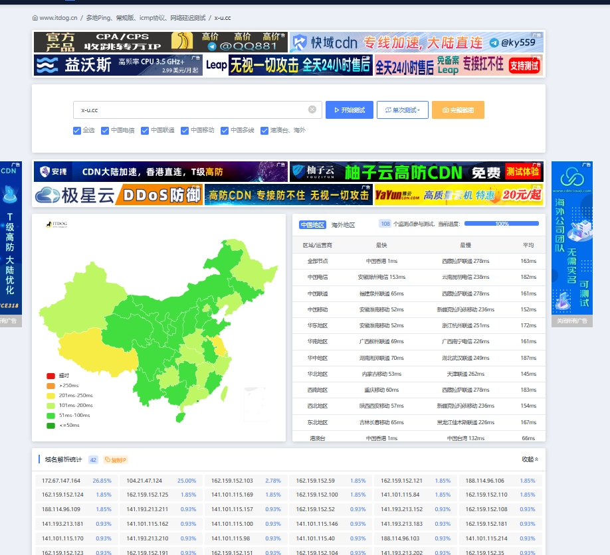Uncheck the 中国移动 checkbox

pos(185,131)
